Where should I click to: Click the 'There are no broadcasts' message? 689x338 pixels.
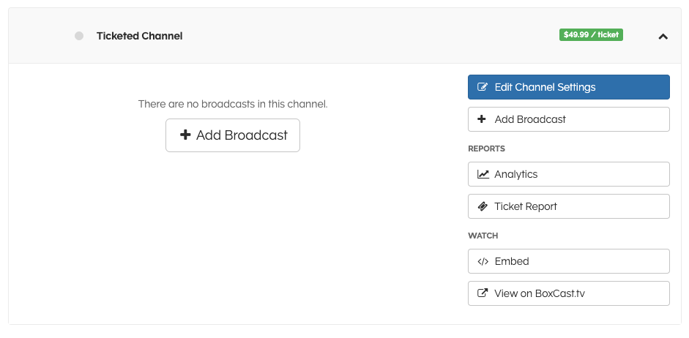(233, 104)
